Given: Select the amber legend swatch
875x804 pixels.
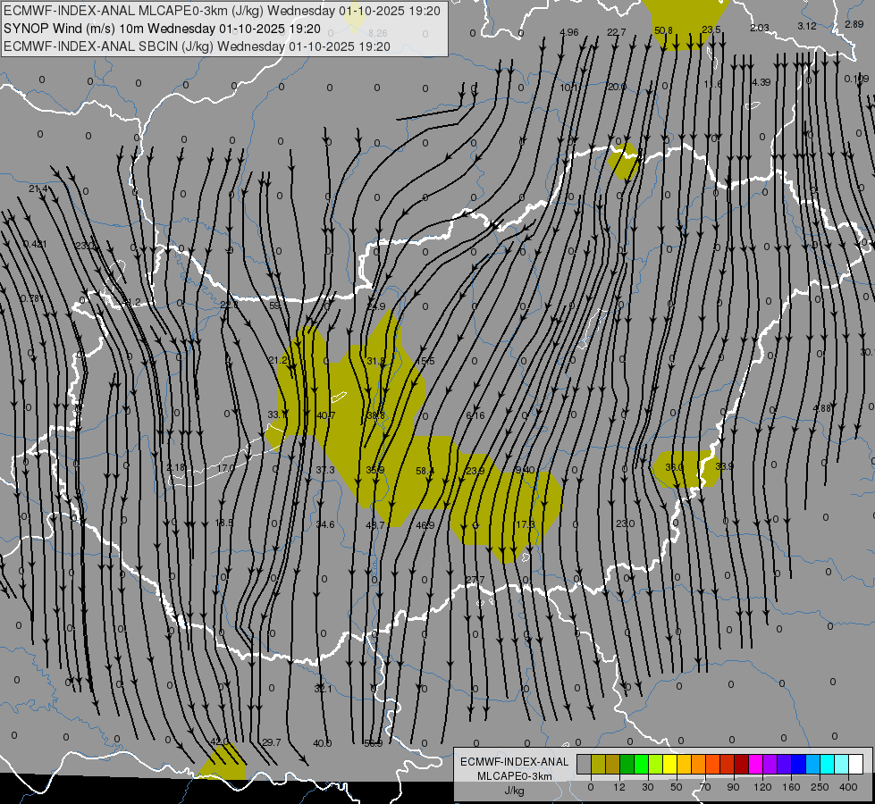Looking at the screenshot, I should (x=684, y=764).
